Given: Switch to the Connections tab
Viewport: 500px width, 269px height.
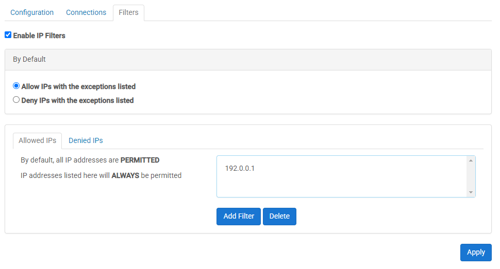Looking at the screenshot, I should tap(86, 12).
